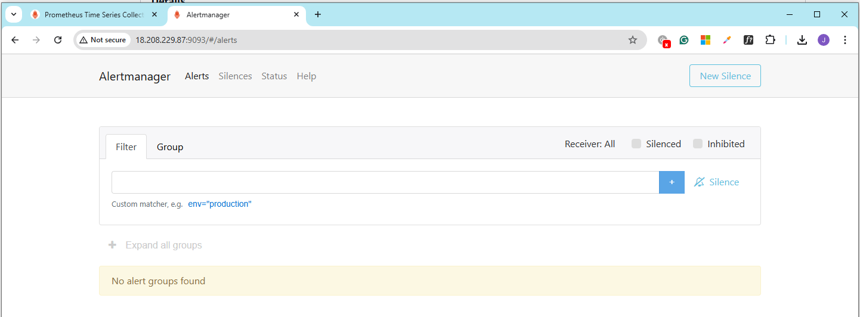Click the browser address bar URL
Viewport: 860px width, 317px height.
[x=187, y=40]
